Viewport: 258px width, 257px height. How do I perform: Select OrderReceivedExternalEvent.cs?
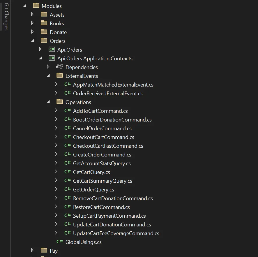[108, 93]
